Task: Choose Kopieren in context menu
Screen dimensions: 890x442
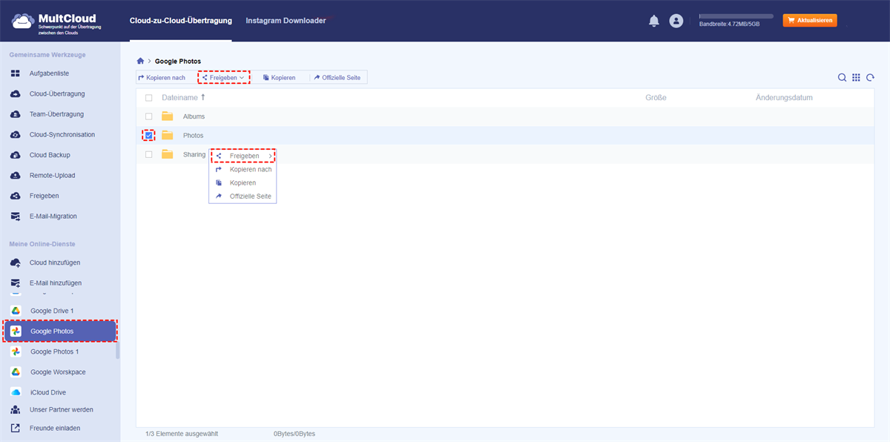Action: 243,183
